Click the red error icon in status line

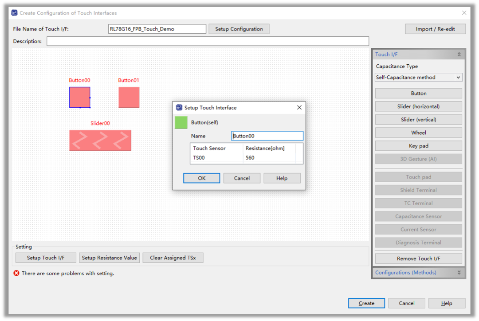[x=16, y=273]
